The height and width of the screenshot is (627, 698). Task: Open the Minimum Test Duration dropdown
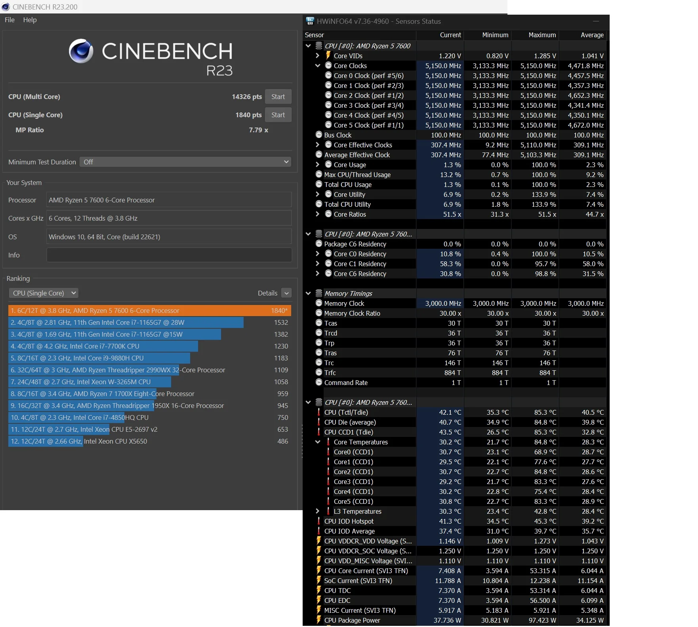[x=185, y=162]
